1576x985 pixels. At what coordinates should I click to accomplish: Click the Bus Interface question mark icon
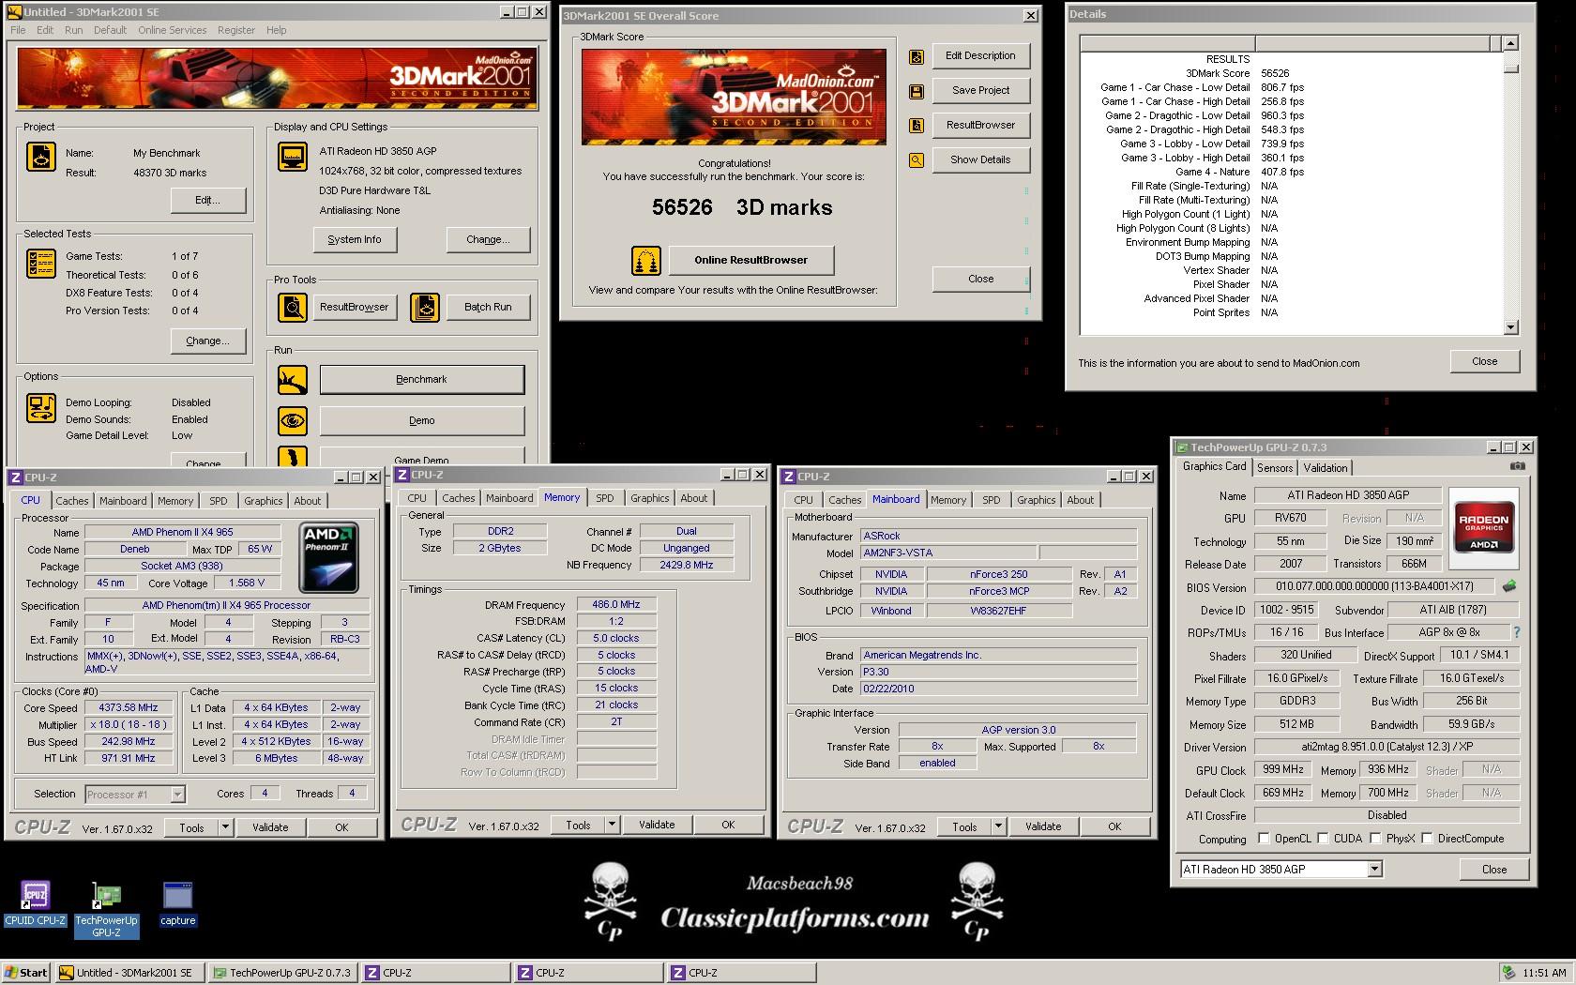coord(1516,632)
